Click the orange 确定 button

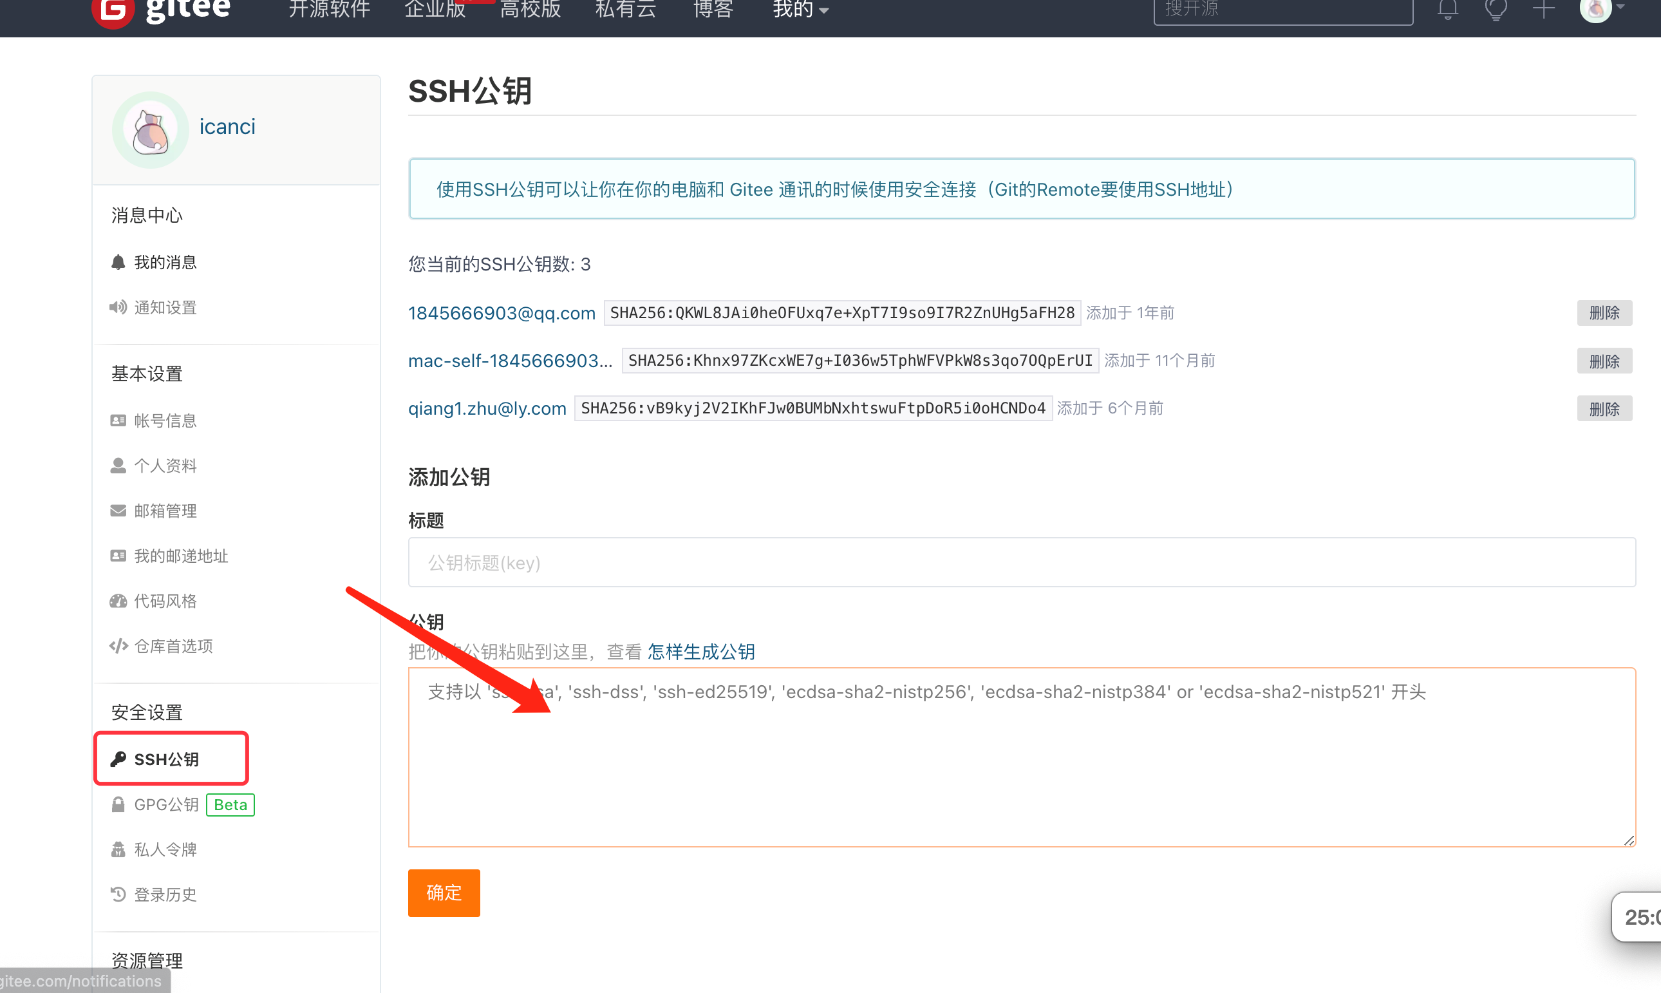click(x=444, y=893)
